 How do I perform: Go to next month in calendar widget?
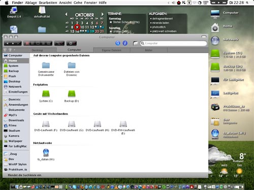click(102, 14)
